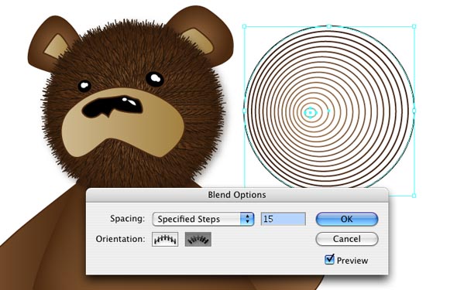The width and height of the screenshot is (457, 290).
Task: Open the Specified Steps spacing dropdown
Action: [x=203, y=219]
